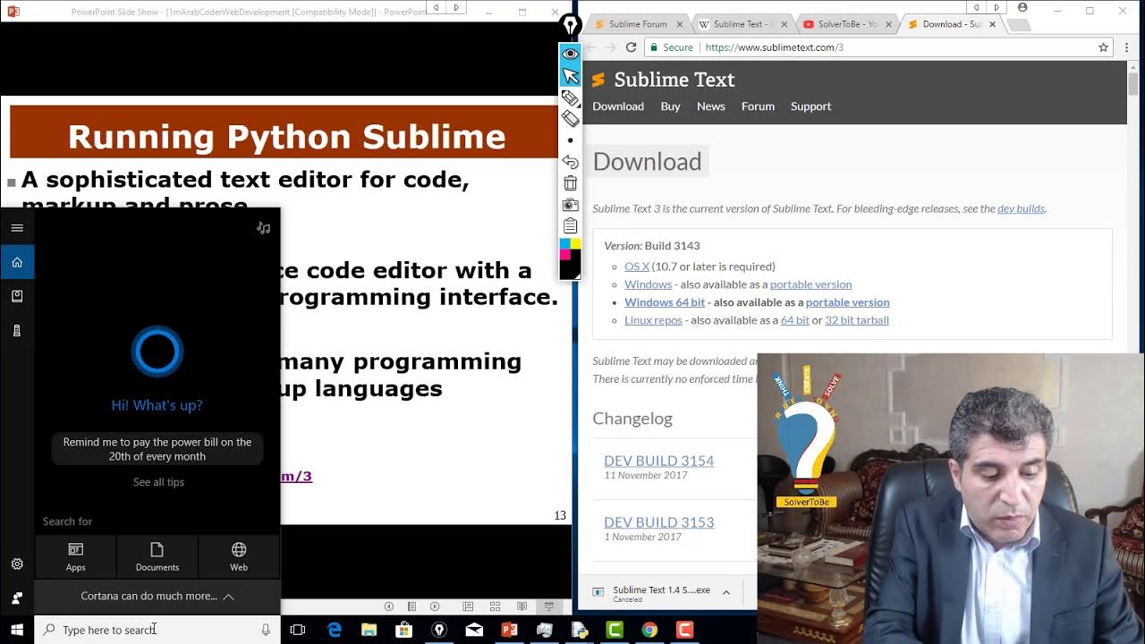Click the Cortana listening circle
Image resolution: width=1145 pixels, height=644 pixels.
157,351
